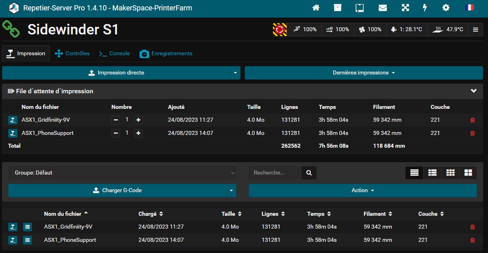Click the search magnifier button
The width and height of the screenshot is (488, 253).
309,173
